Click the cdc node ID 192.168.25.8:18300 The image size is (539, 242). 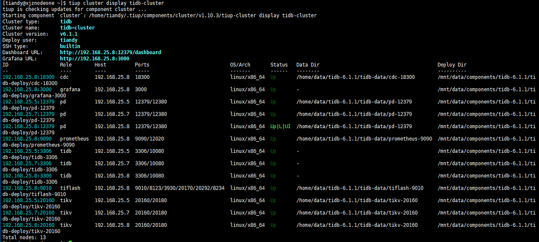(x=28, y=77)
